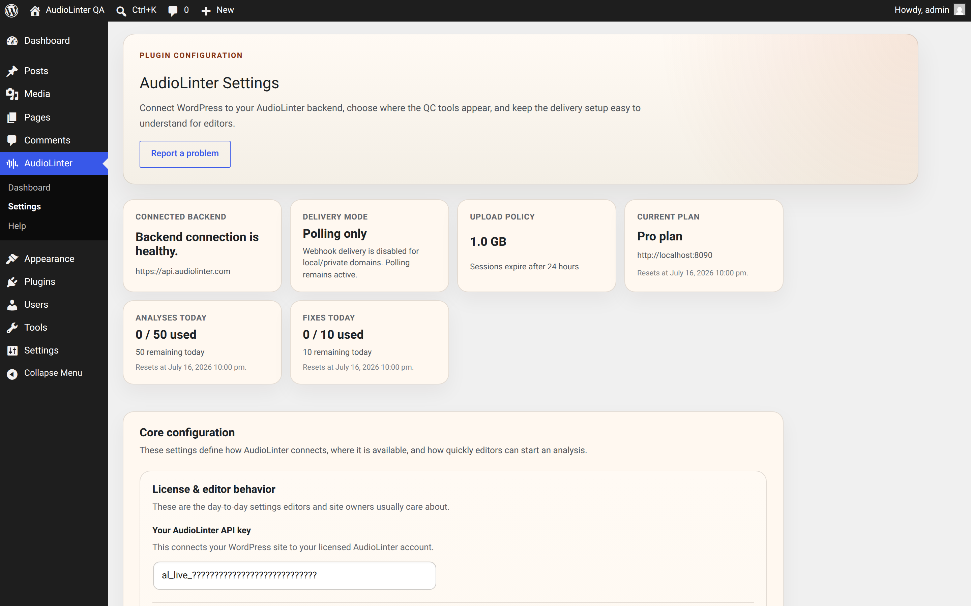The image size is (971, 606).
Task: Focus the AudioLinter API key input field
Action: pos(295,576)
